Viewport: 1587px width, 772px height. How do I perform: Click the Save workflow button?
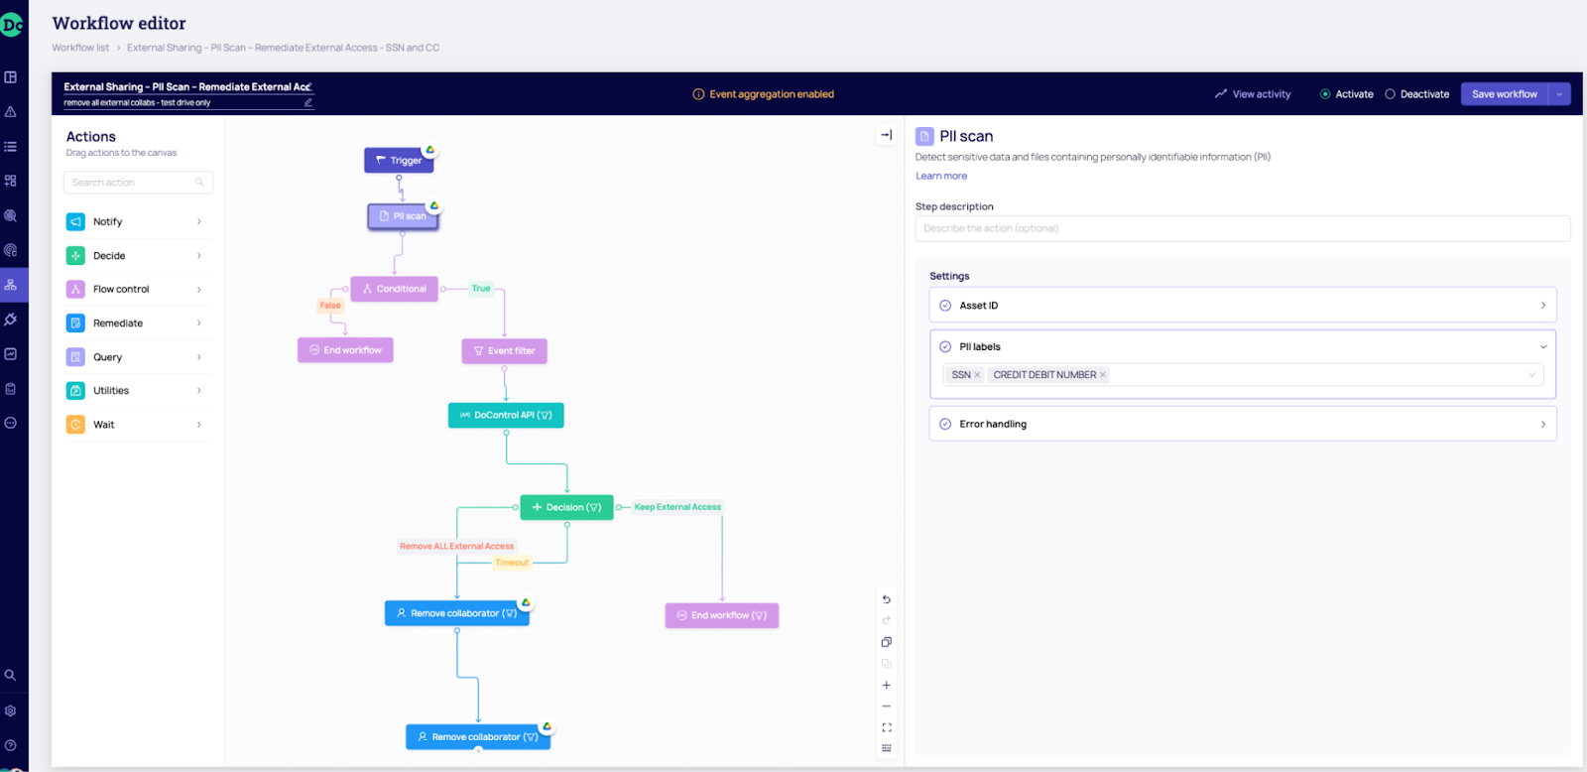click(1505, 94)
